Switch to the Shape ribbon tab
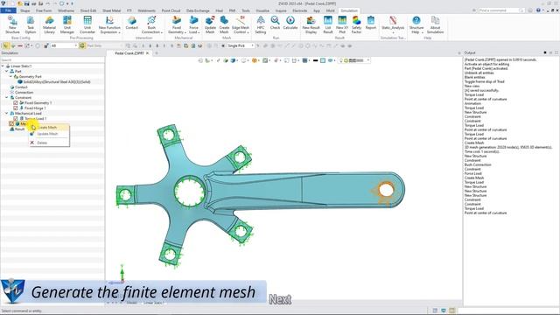This screenshot has width=560, height=315. [x=25, y=10]
